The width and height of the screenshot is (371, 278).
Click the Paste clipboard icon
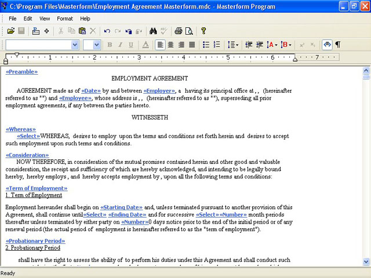82,31
